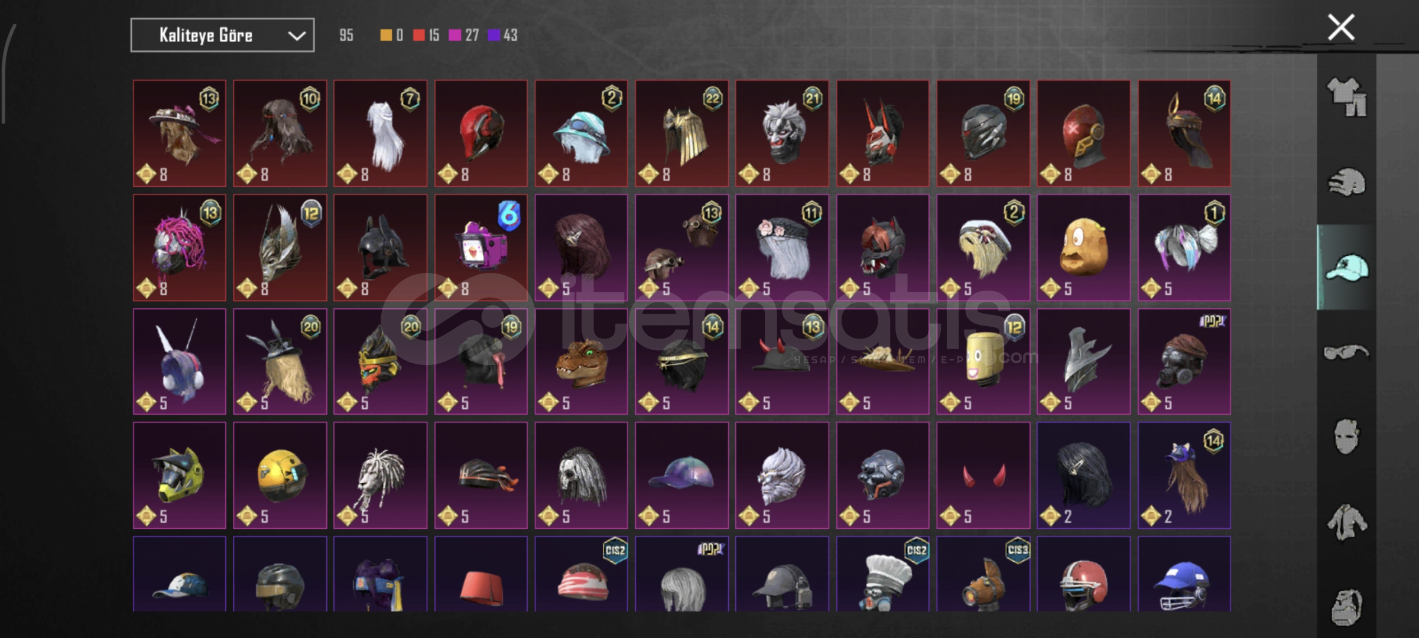Select the cap headwear category tab

pyautogui.click(x=1347, y=268)
